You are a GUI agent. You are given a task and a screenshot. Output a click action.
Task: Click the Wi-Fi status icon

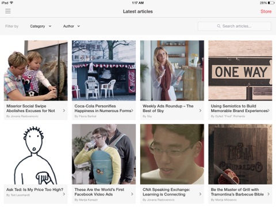(x=11, y=3)
